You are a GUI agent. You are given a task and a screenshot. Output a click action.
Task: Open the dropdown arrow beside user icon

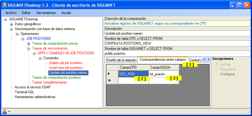click(x=9, y=111)
